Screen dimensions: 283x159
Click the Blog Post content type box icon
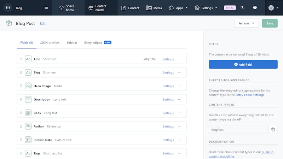[8, 23]
